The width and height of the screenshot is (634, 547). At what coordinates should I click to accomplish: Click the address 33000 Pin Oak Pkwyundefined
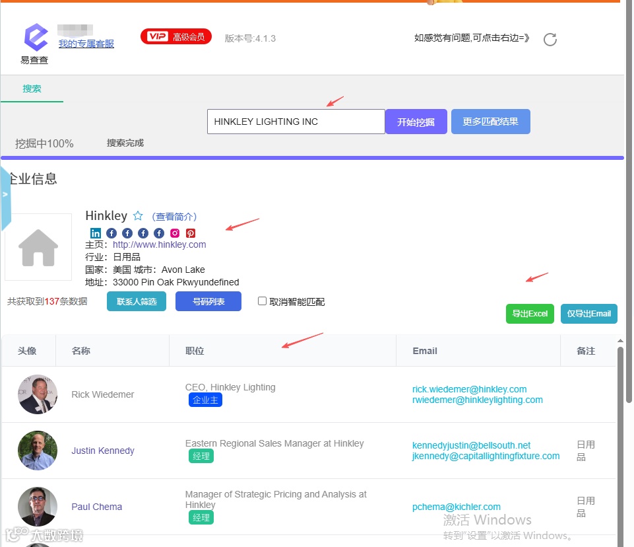(176, 282)
